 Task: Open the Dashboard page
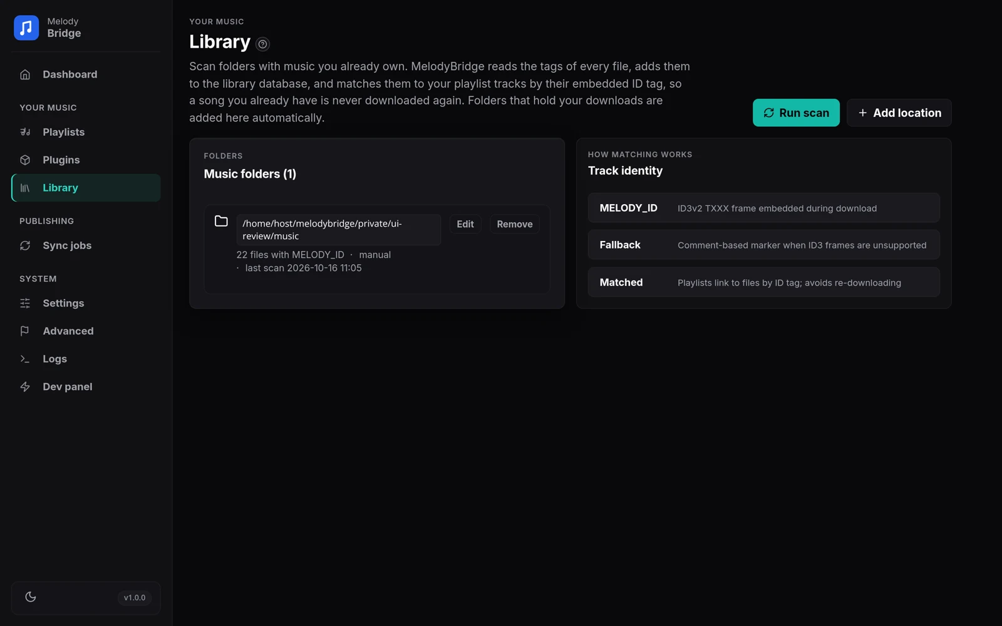tap(86, 74)
